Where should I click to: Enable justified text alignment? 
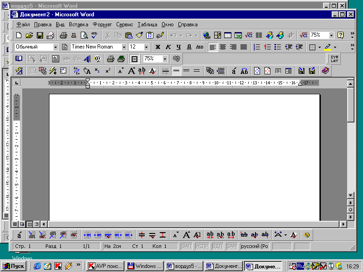coord(244,47)
